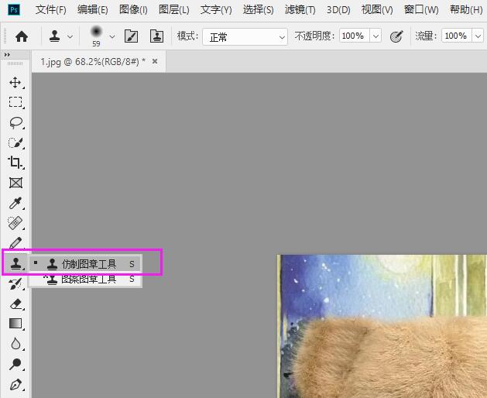The image size is (487, 398).
Task: Open the 视图(V) menu
Action: 377,10
